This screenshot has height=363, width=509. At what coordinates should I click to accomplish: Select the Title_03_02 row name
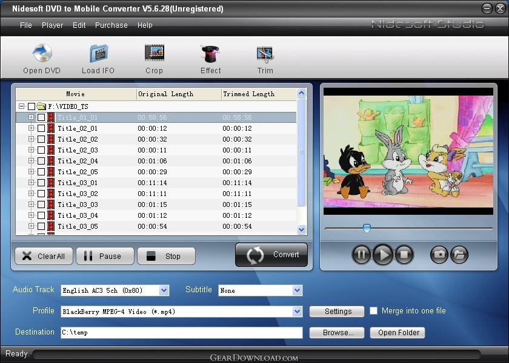[x=78, y=194]
